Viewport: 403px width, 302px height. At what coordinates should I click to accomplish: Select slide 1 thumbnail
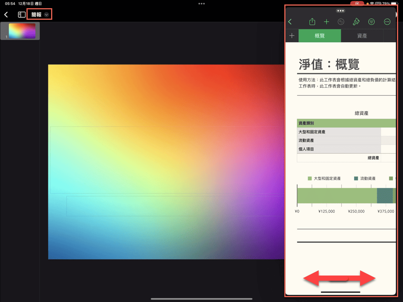click(22, 31)
